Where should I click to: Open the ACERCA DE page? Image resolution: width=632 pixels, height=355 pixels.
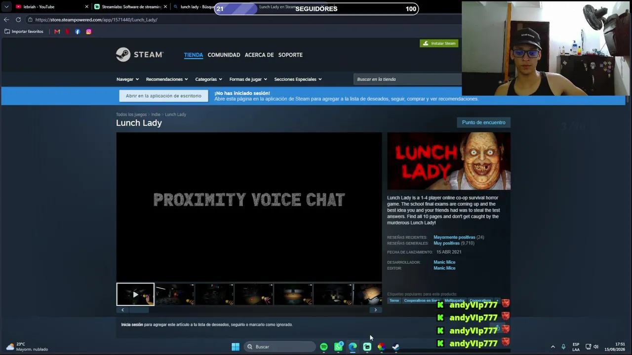(x=259, y=55)
